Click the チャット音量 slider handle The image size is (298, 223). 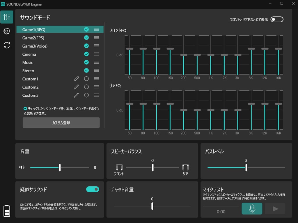pos(152,206)
